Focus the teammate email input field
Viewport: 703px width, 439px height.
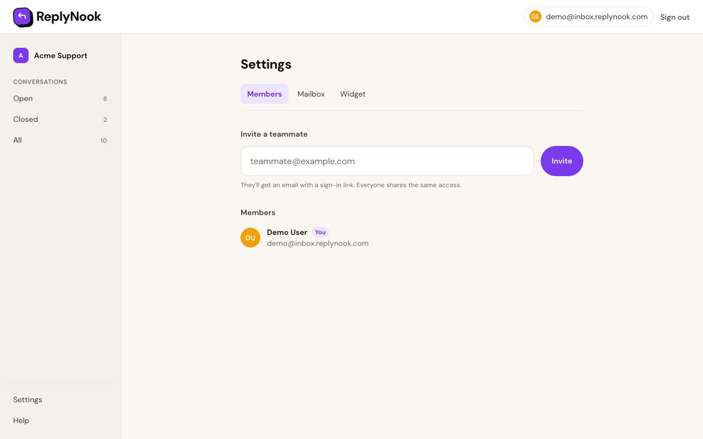click(x=387, y=161)
